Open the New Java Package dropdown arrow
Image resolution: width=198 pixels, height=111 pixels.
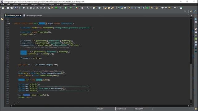click(x=97, y=8)
